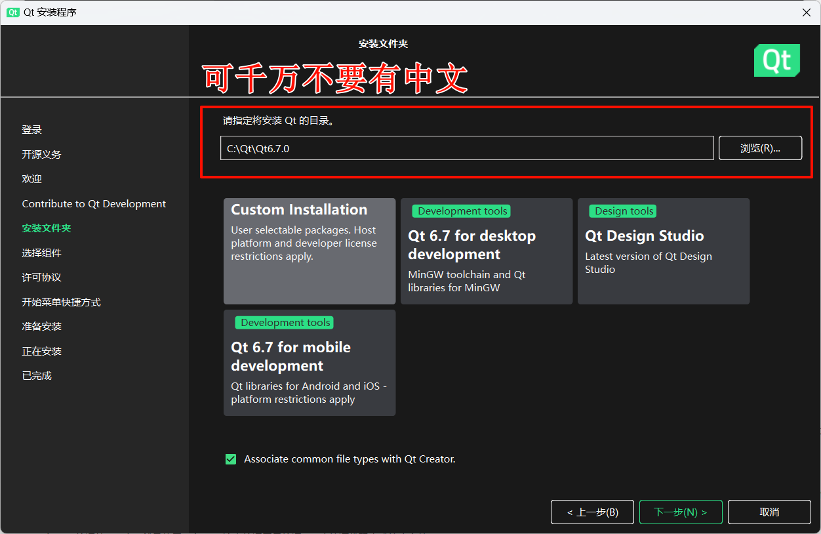Click the Qt logo in the header
Screen dimensions: 821x534
(x=776, y=60)
